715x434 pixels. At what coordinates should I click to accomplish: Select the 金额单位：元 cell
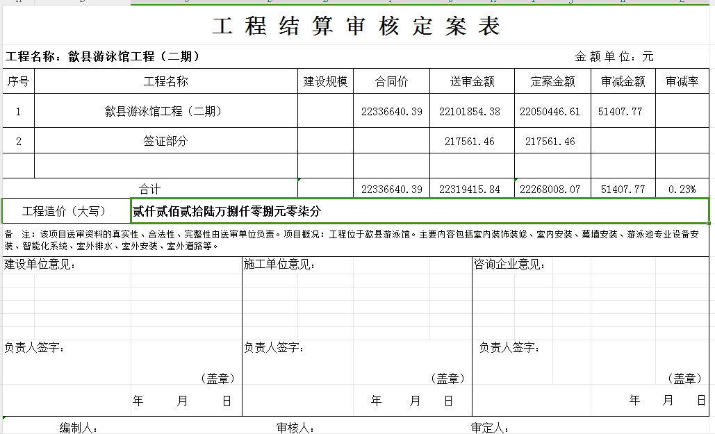click(x=614, y=57)
